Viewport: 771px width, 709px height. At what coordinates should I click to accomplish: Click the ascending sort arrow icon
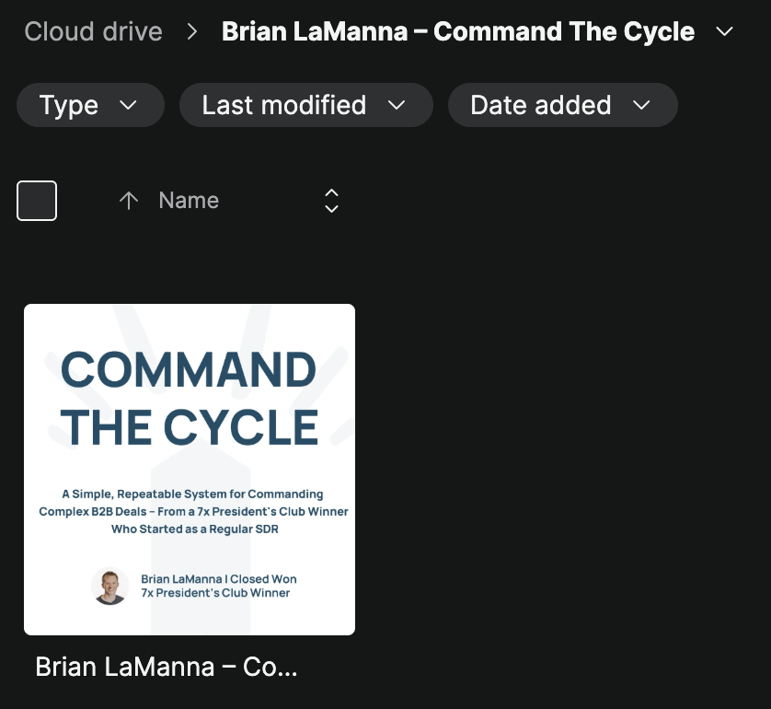point(129,201)
